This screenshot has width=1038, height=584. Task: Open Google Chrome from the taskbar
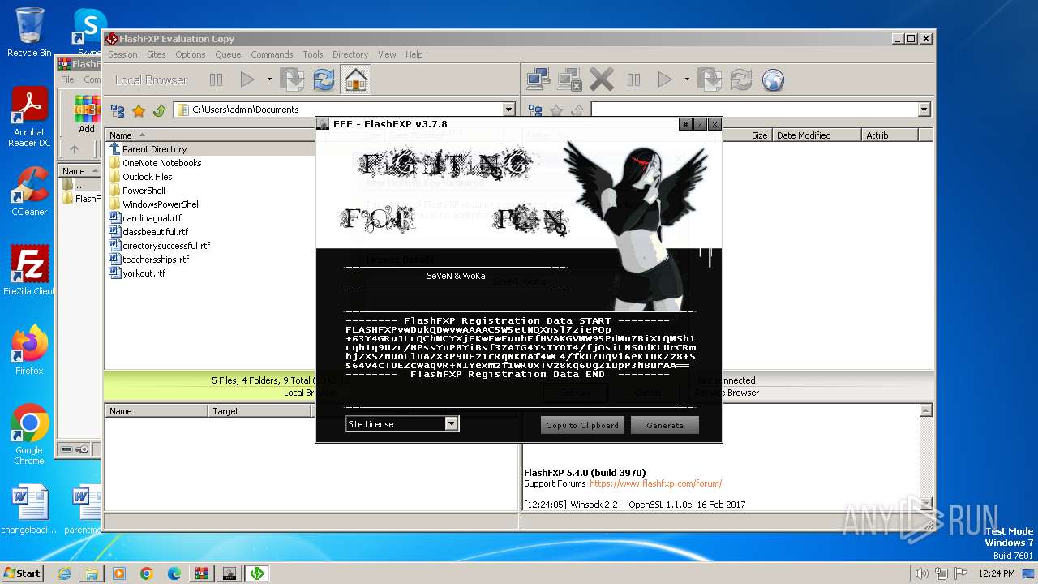tap(146, 573)
